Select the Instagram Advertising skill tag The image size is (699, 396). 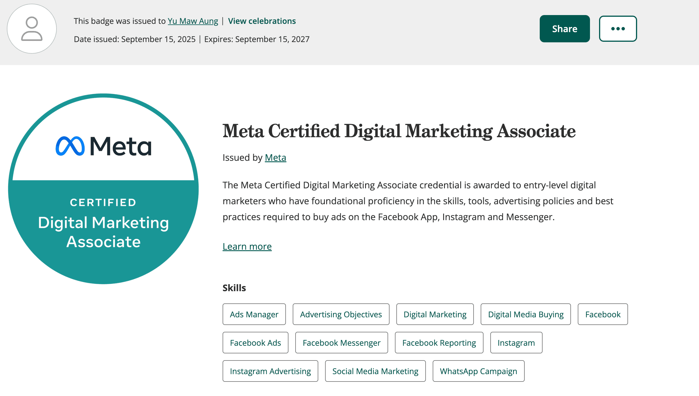point(270,371)
